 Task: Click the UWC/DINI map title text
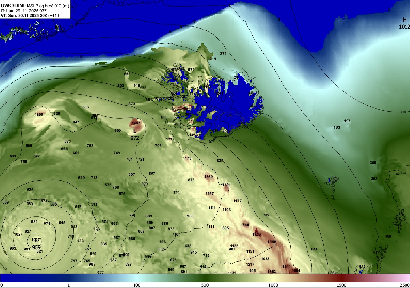pyautogui.click(x=14, y=5)
